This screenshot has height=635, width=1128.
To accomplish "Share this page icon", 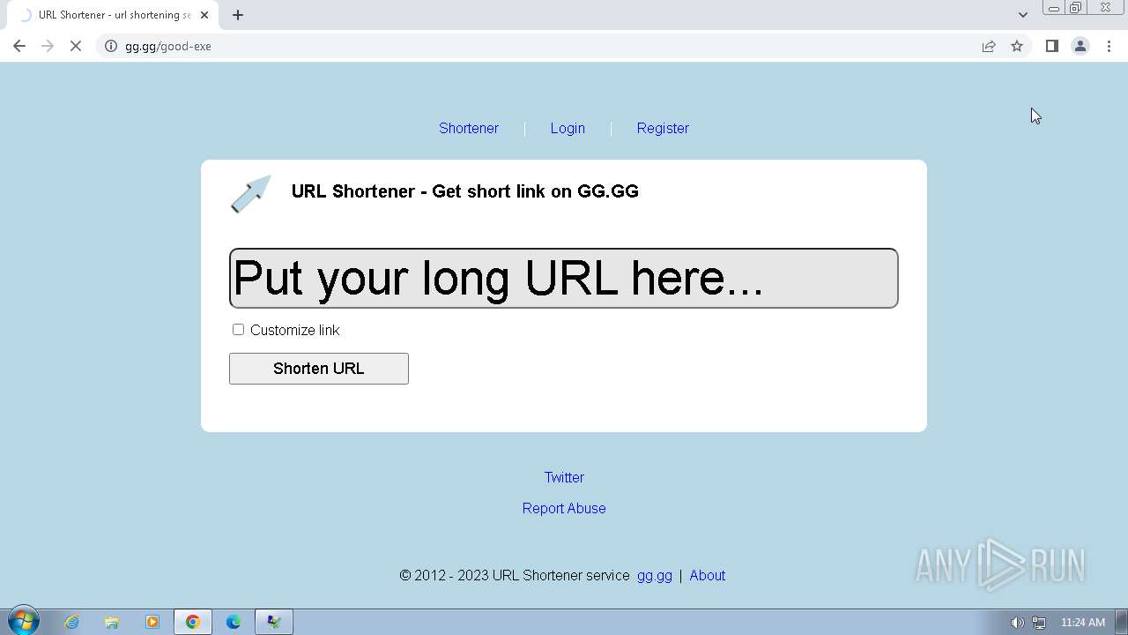I will 989,46.
